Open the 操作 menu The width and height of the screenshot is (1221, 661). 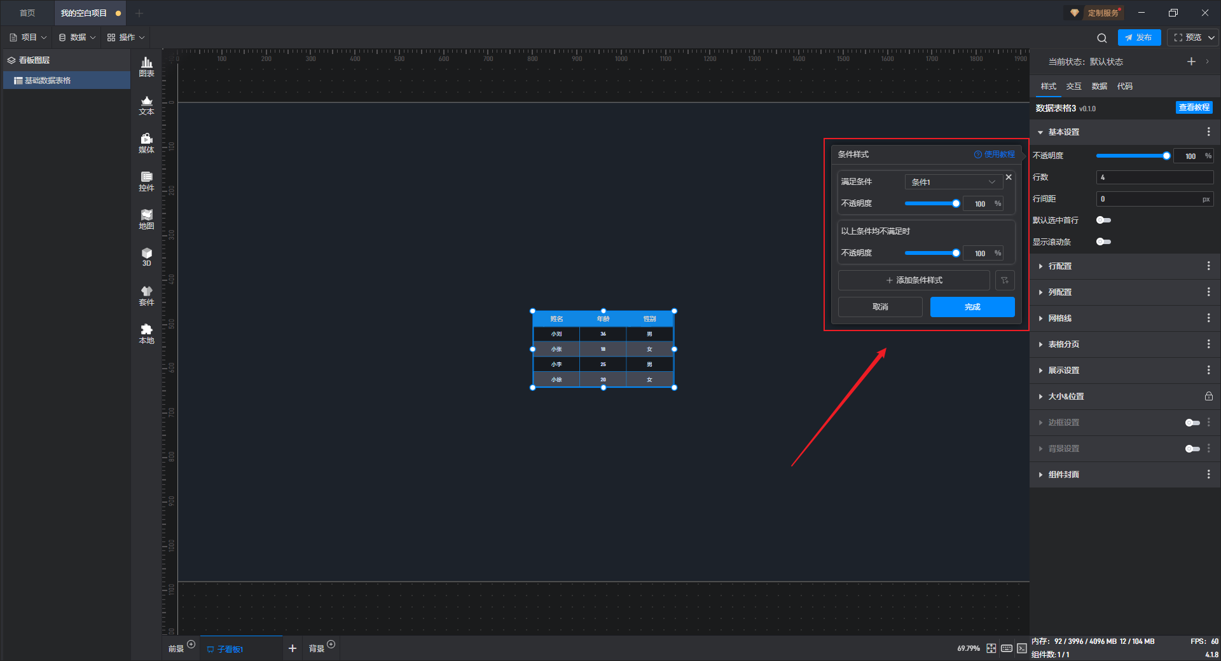(x=126, y=37)
